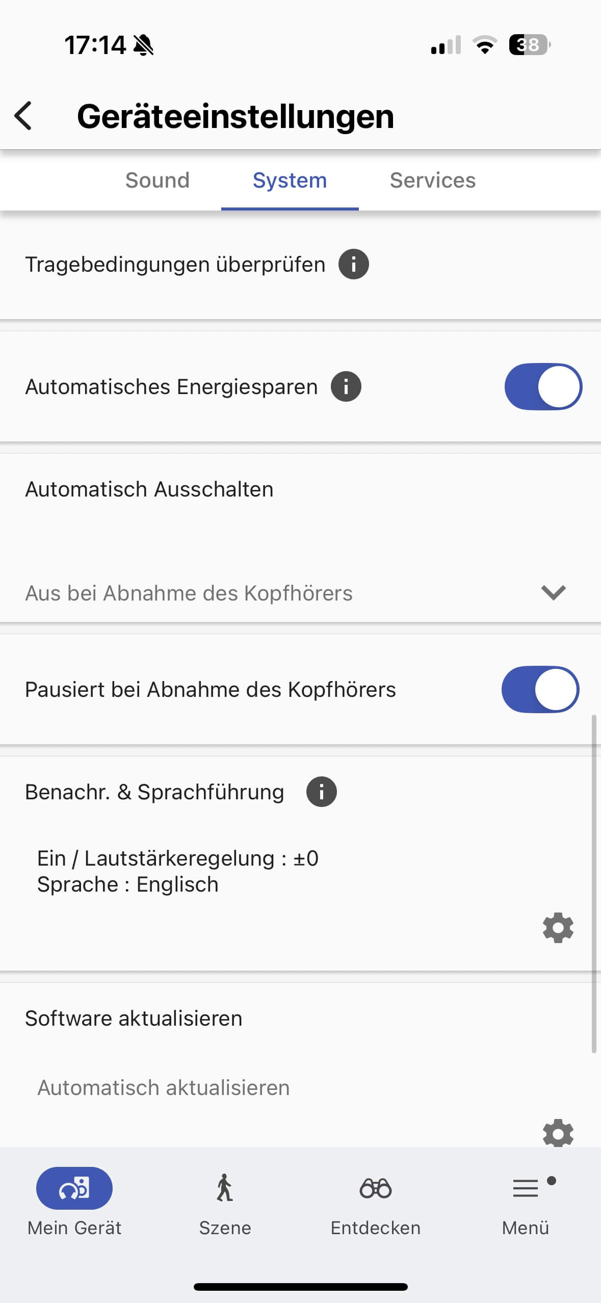Image resolution: width=601 pixels, height=1303 pixels.
Task: Expand the Automatisch Ausschalten chevron
Action: coord(554,592)
